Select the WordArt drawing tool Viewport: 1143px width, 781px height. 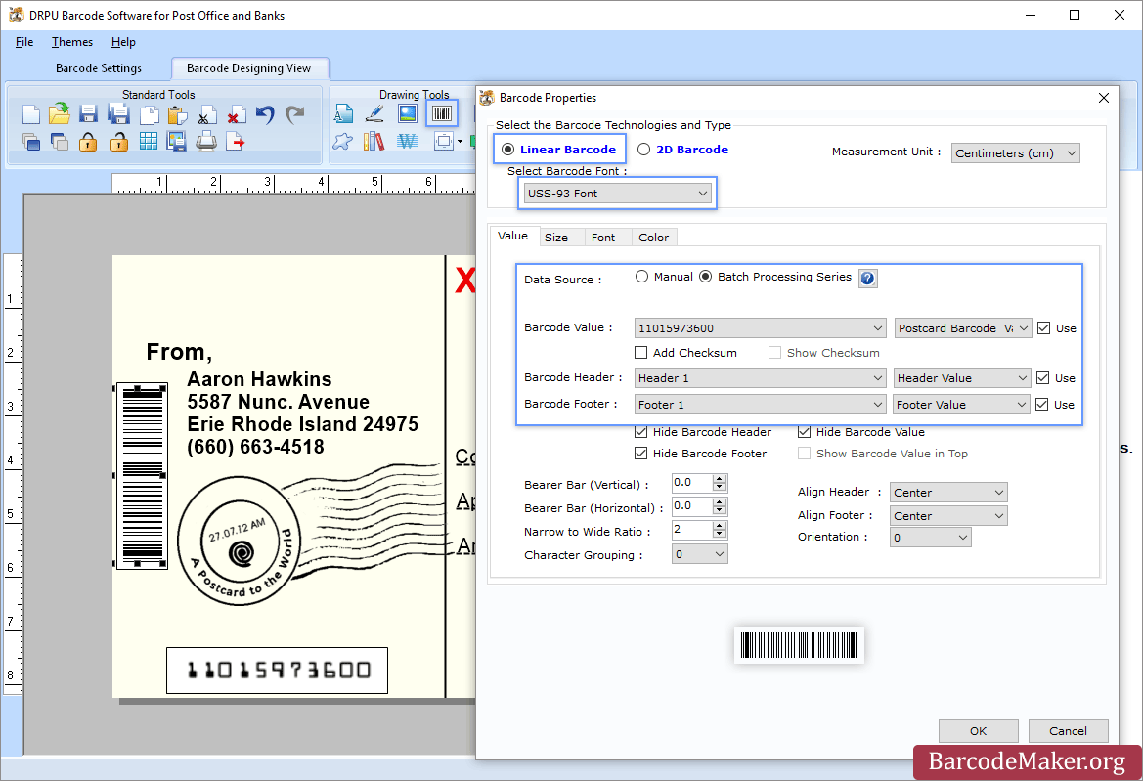coord(408,142)
